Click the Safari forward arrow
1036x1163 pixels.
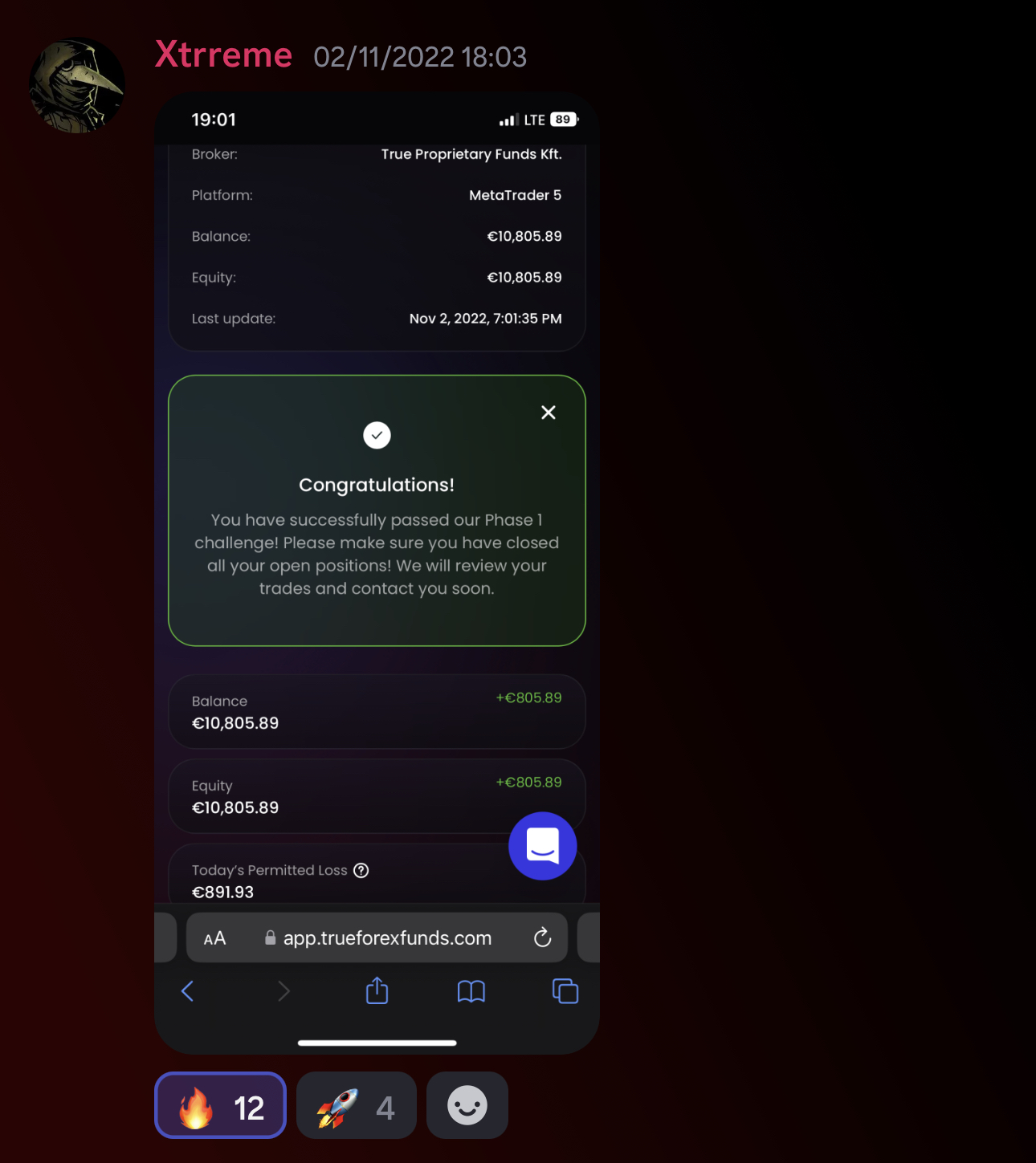283,991
